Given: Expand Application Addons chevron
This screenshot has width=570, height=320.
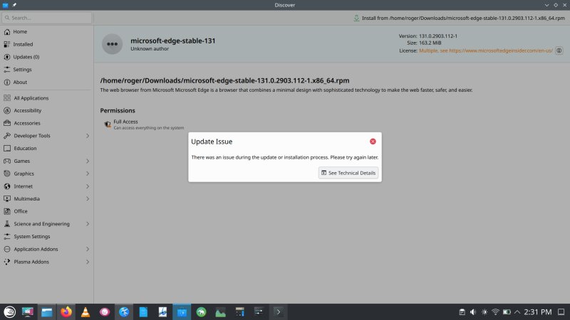Looking at the screenshot, I should coord(88,249).
